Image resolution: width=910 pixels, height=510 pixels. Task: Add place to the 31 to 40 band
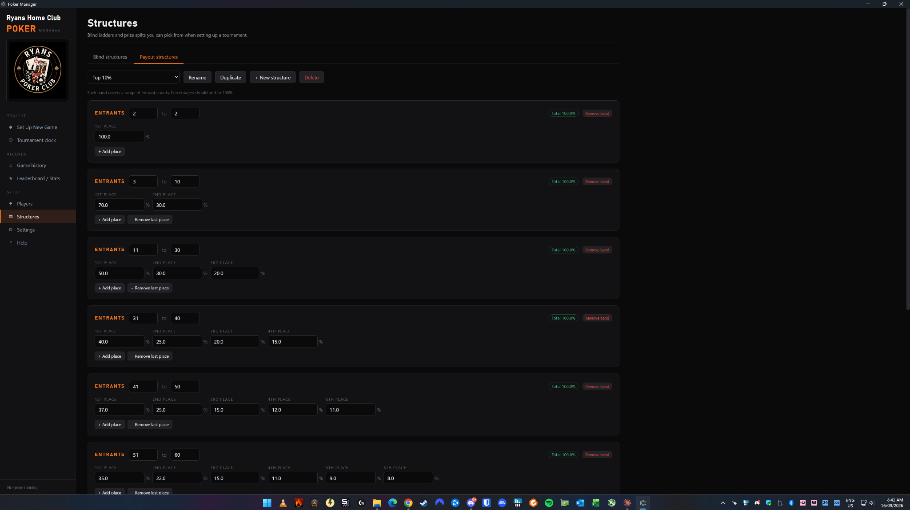point(110,356)
